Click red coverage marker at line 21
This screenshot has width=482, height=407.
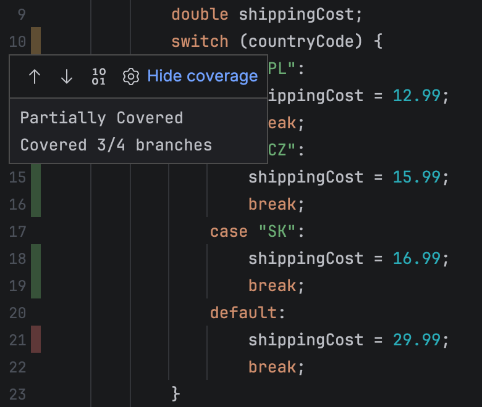(x=36, y=339)
